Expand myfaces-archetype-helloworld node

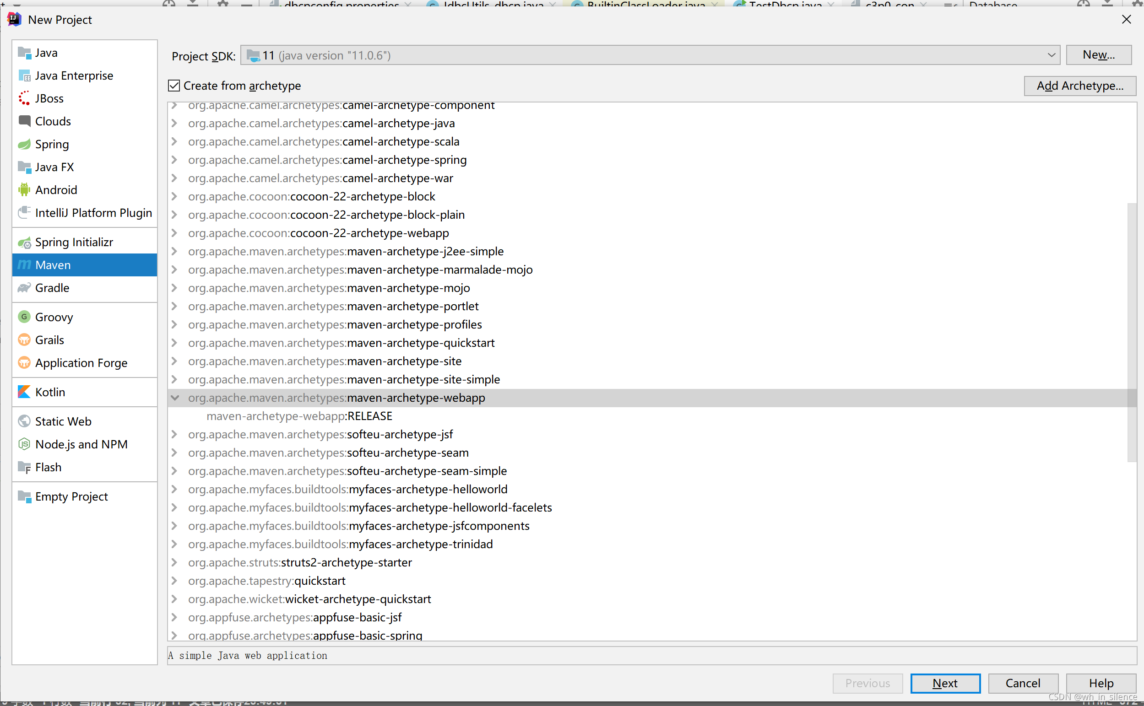(x=174, y=489)
